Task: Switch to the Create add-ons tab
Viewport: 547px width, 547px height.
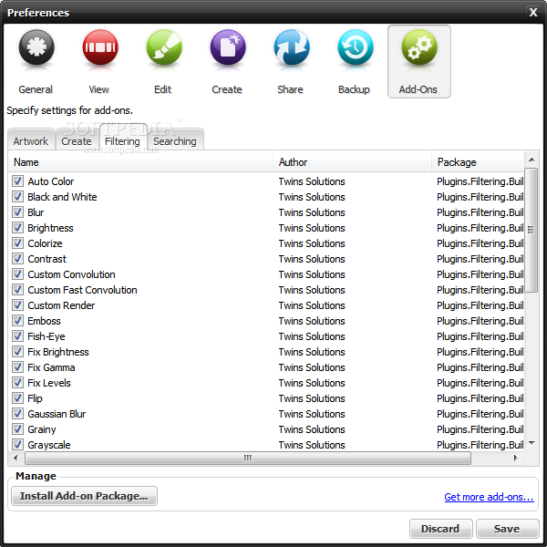Action: (x=77, y=140)
